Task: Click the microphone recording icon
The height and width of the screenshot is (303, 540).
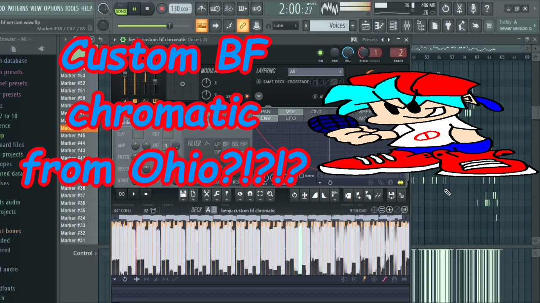Action: coord(473,8)
